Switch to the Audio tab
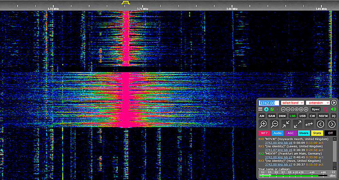 click(278, 133)
